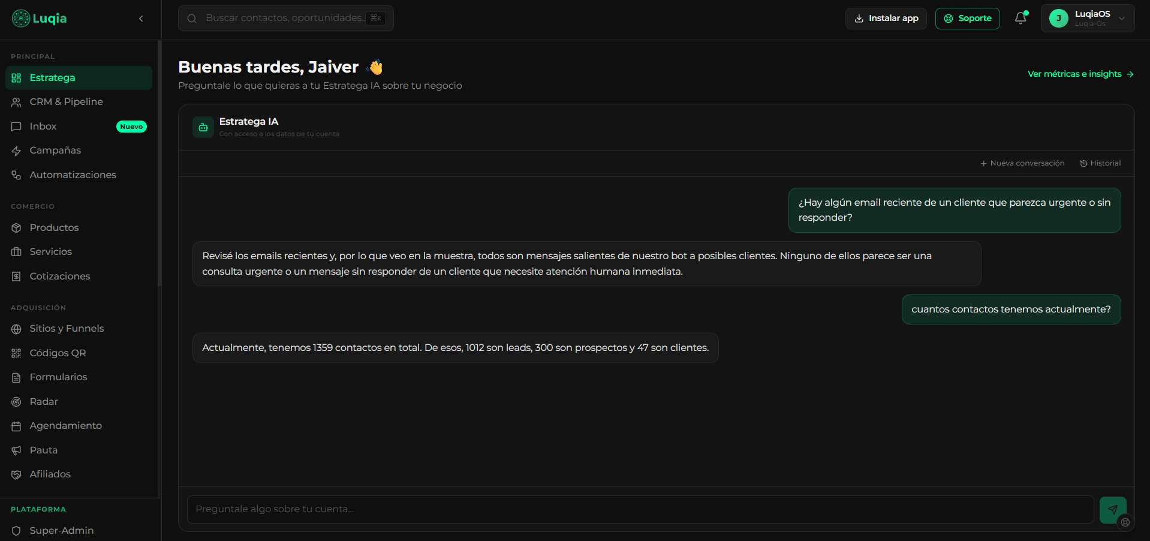Open notifications bell icon
1150x541 pixels.
(1020, 18)
